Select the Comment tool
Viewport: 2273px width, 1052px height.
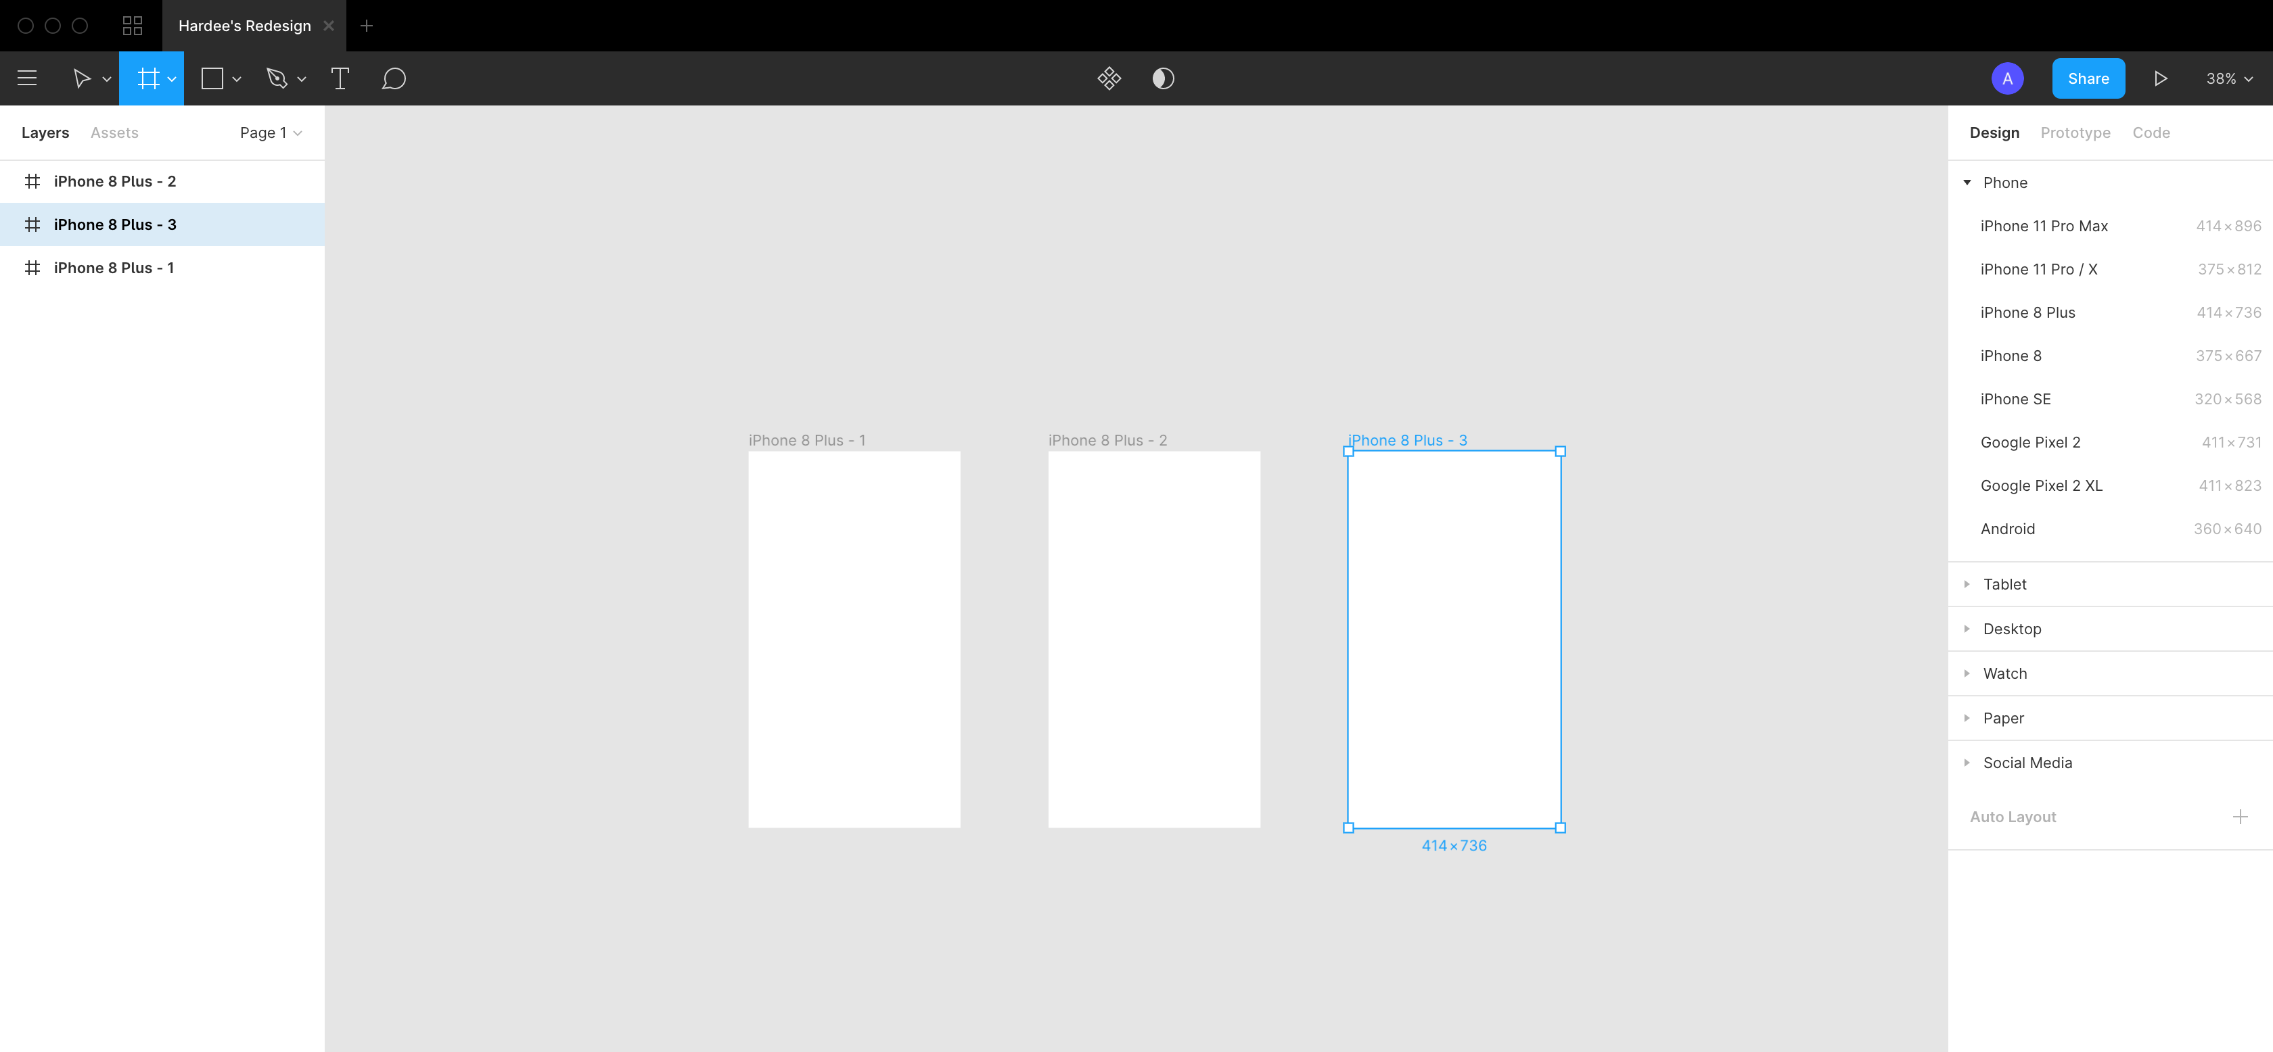(x=394, y=78)
